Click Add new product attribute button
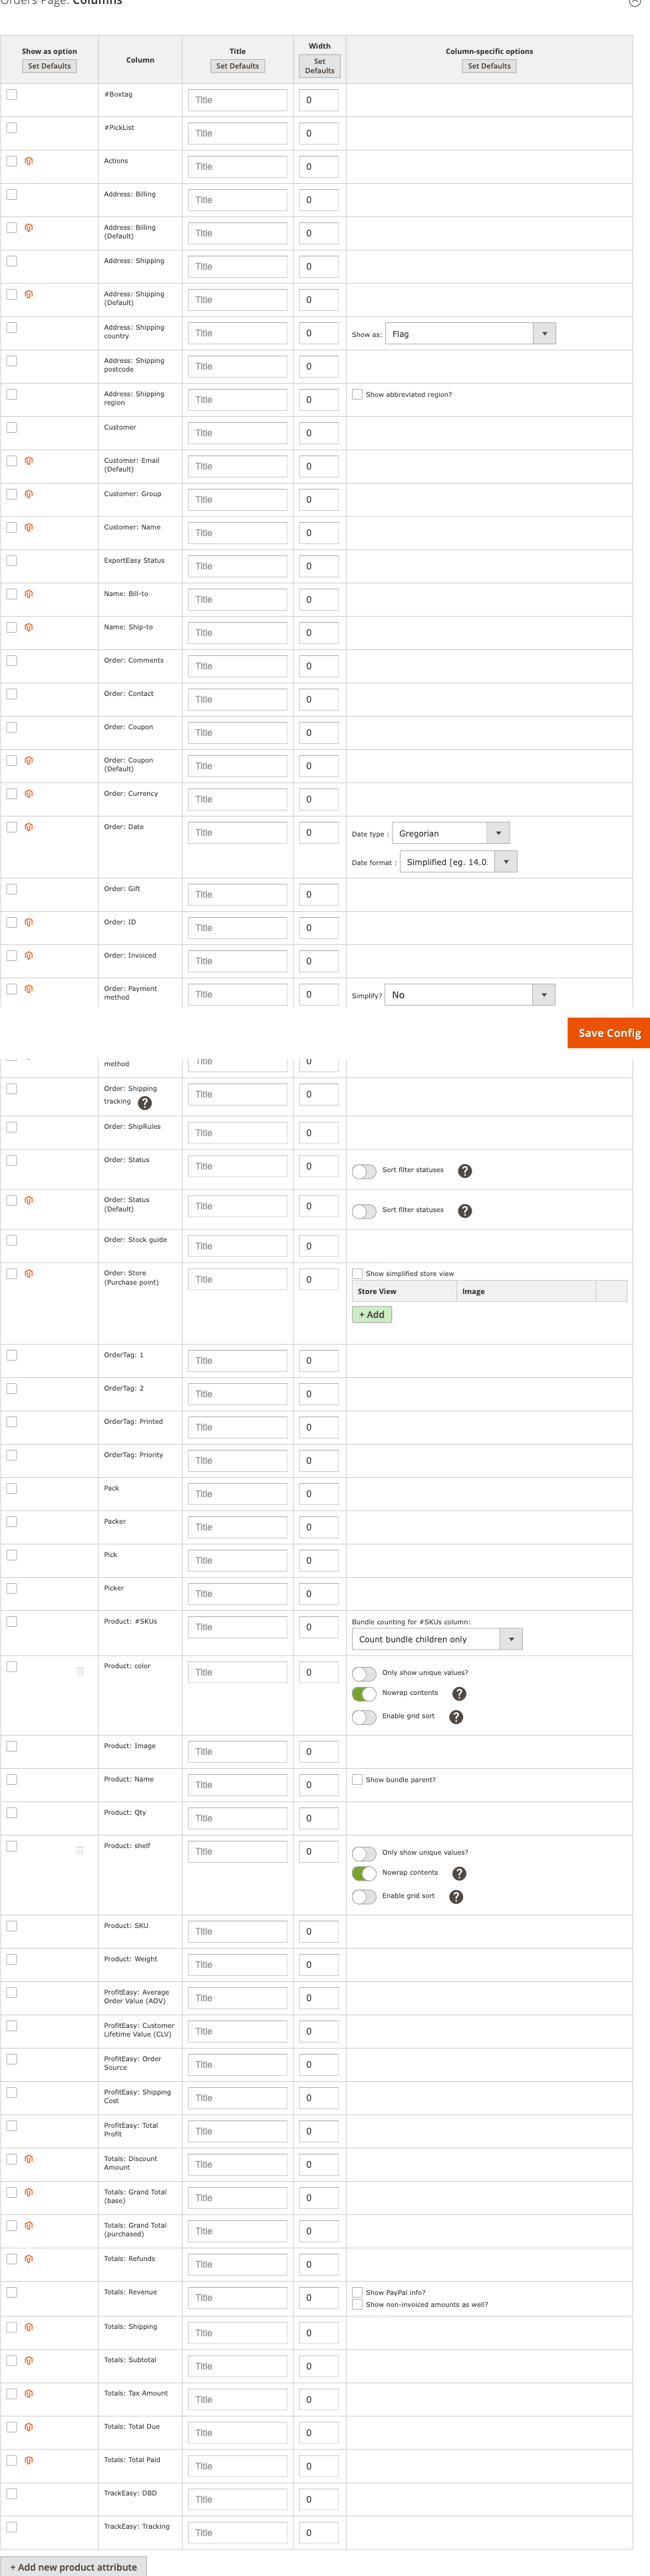The image size is (650, 2576). click(x=74, y=2567)
